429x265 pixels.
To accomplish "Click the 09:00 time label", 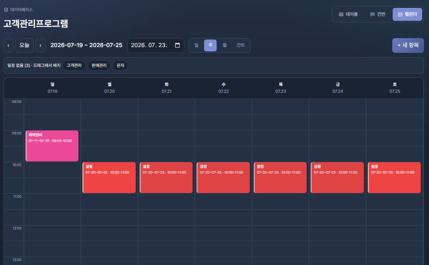I will click(17, 133).
